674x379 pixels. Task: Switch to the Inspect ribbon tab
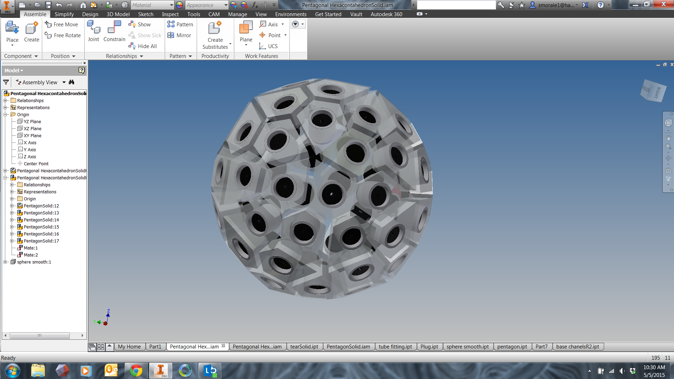pos(170,14)
